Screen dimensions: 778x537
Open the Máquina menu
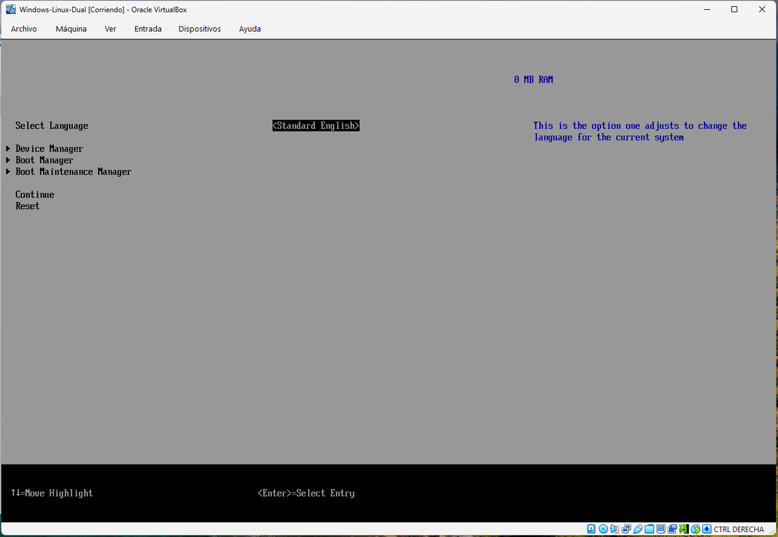[x=71, y=29]
